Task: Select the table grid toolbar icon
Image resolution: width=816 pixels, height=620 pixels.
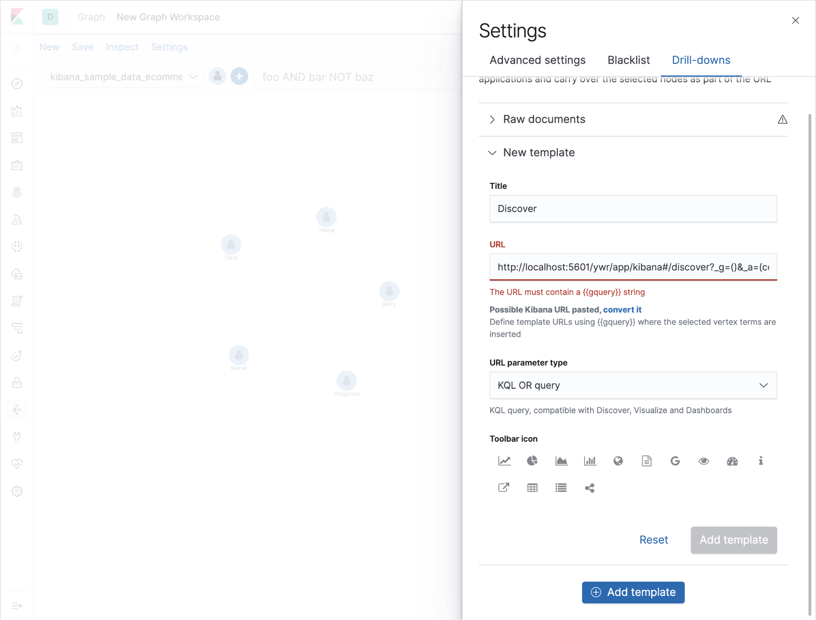Action: [532, 488]
